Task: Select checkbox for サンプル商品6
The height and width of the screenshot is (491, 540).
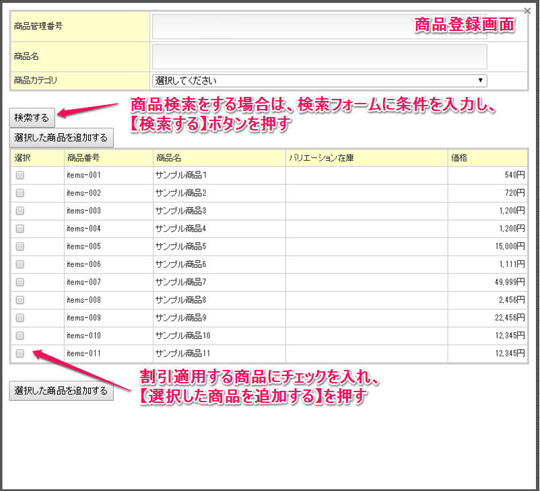Action: (x=20, y=264)
